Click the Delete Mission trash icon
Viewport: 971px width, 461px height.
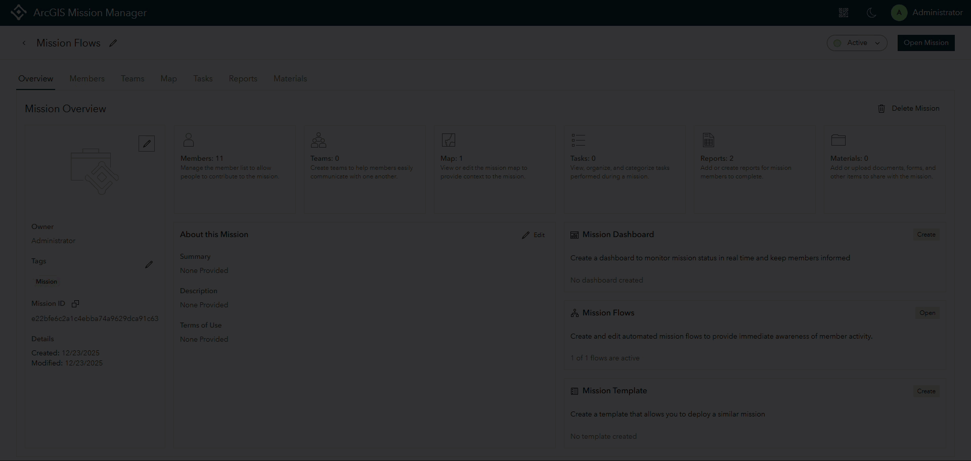881,109
